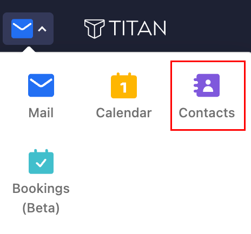251x234 pixels.
Task: Open the purple Contacts address book icon
Action: click(x=207, y=85)
